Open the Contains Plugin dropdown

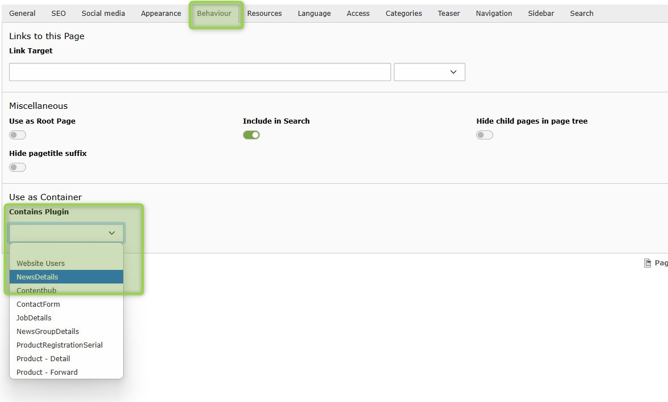(66, 233)
